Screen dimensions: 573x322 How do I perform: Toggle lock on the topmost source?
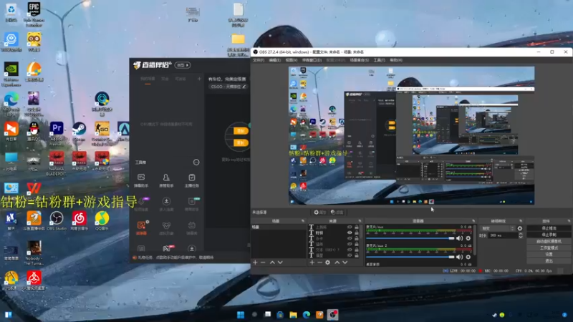(x=356, y=227)
